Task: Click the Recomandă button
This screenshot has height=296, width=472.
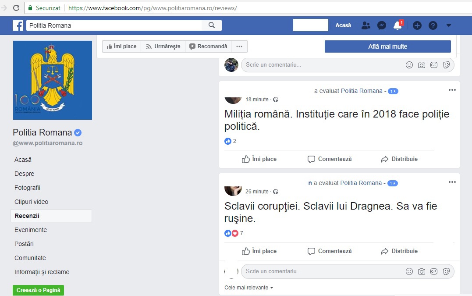Action: click(x=208, y=46)
